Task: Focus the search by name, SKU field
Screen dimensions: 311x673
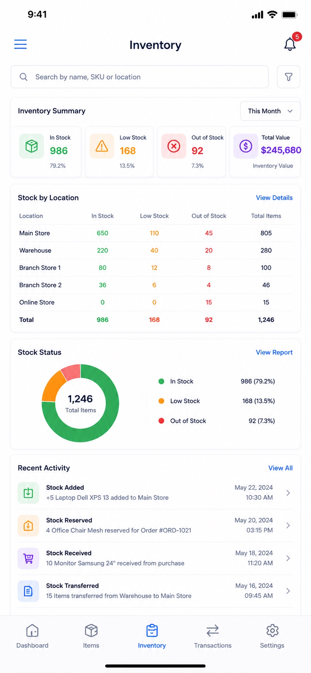Action: coord(140,77)
